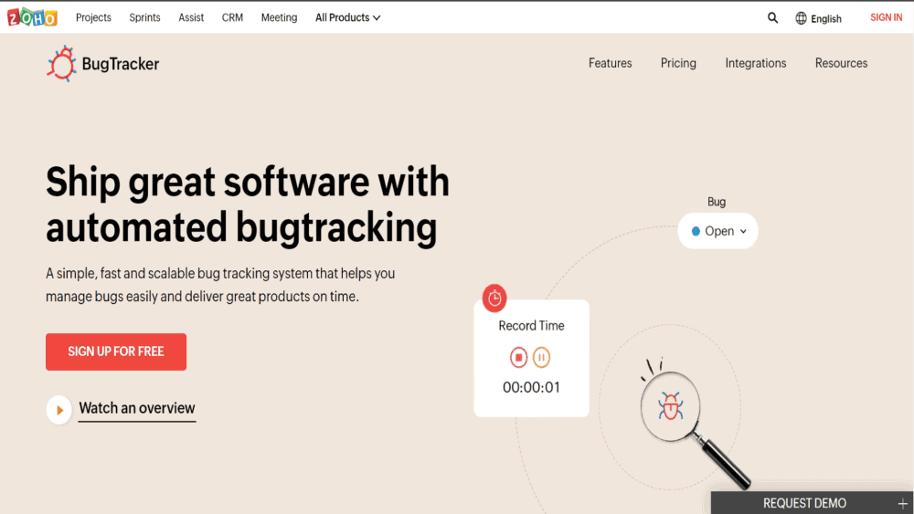Click Watch an overview link
This screenshot has width=914, height=514.
pos(137,408)
